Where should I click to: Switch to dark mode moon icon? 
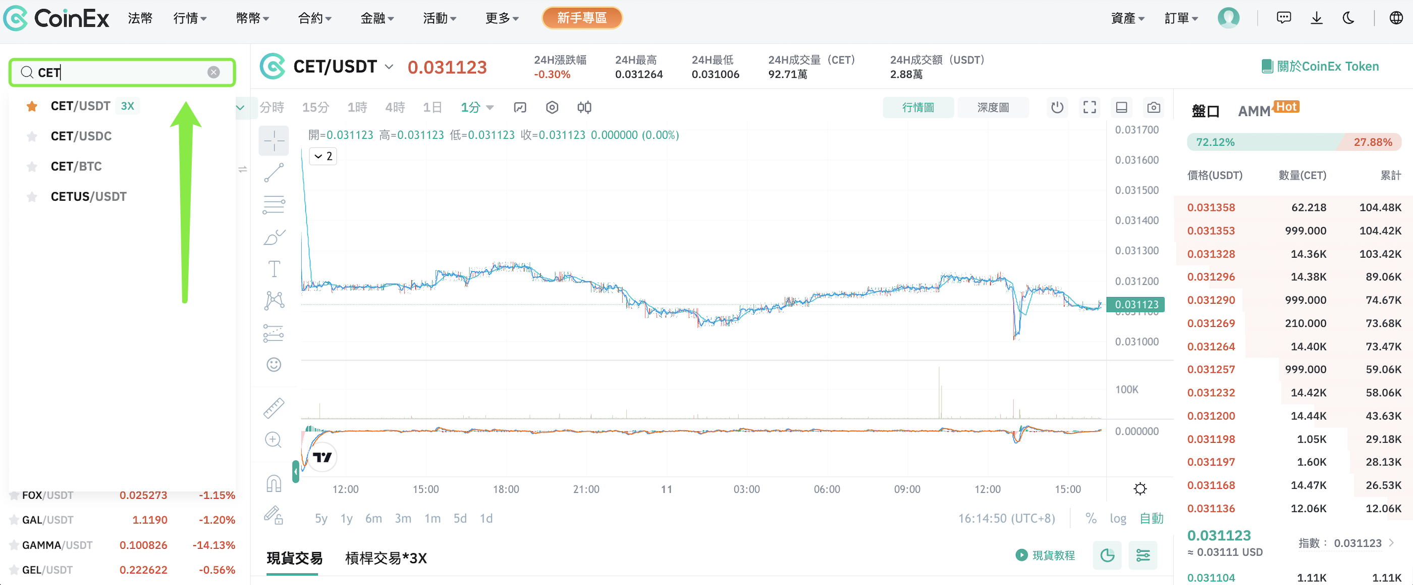click(1348, 18)
